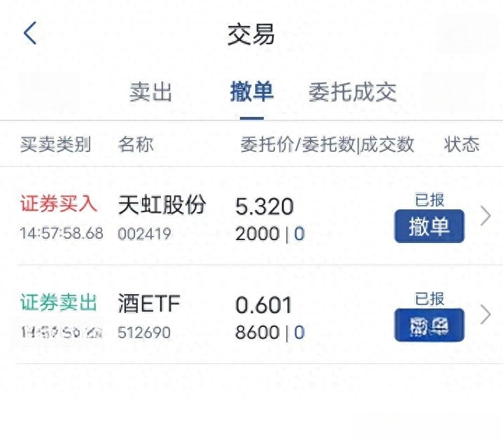Tap the back arrow icon
This screenshot has width=503, height=446.
pos(30,33)
